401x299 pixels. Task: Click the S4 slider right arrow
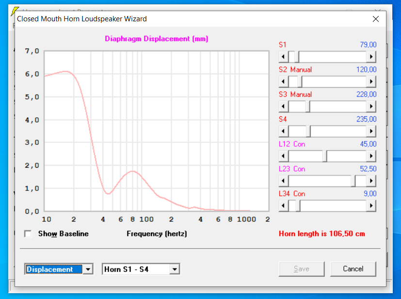(x=371, y=131)
